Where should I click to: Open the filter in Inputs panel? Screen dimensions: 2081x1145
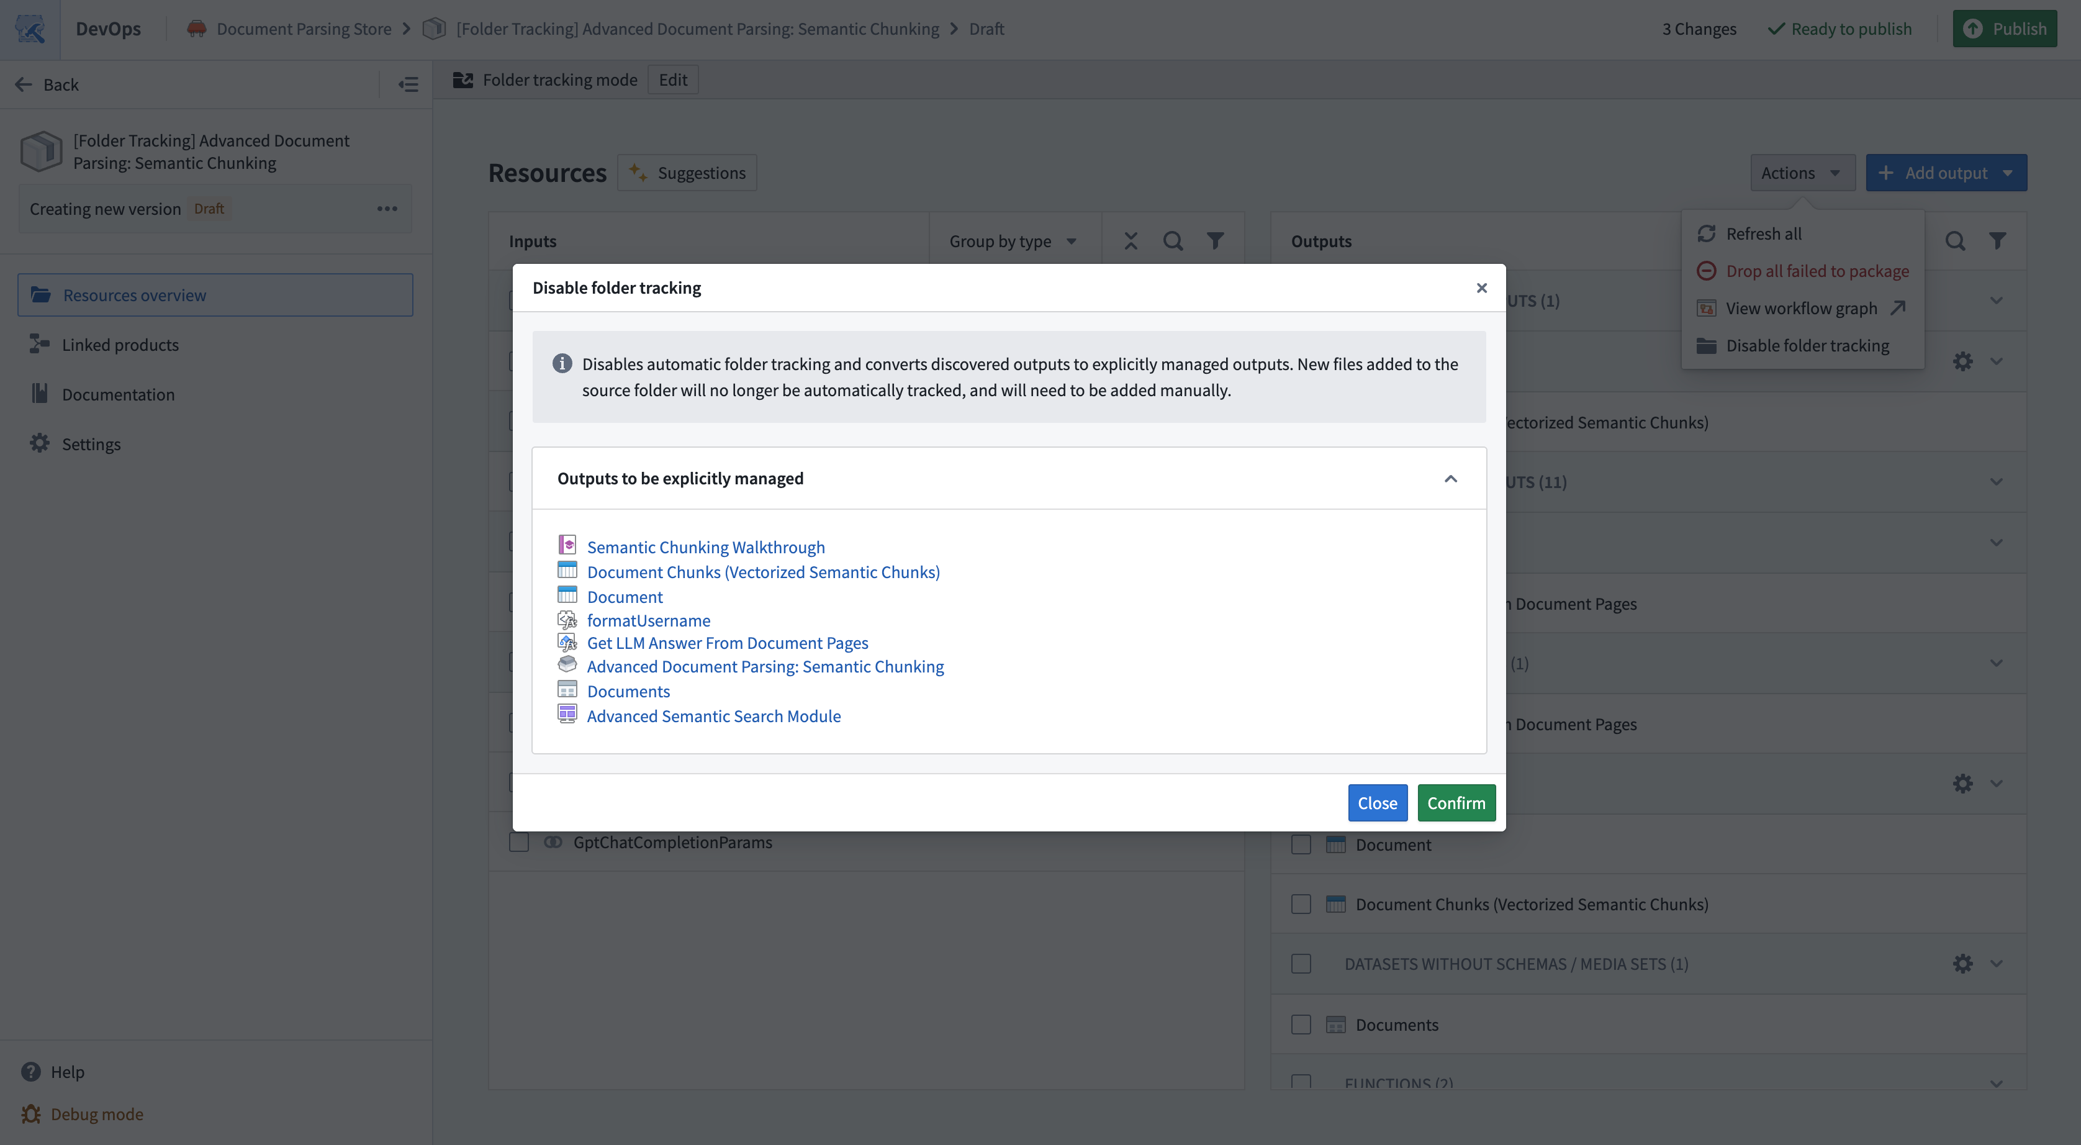click(x=1215, y=241)
